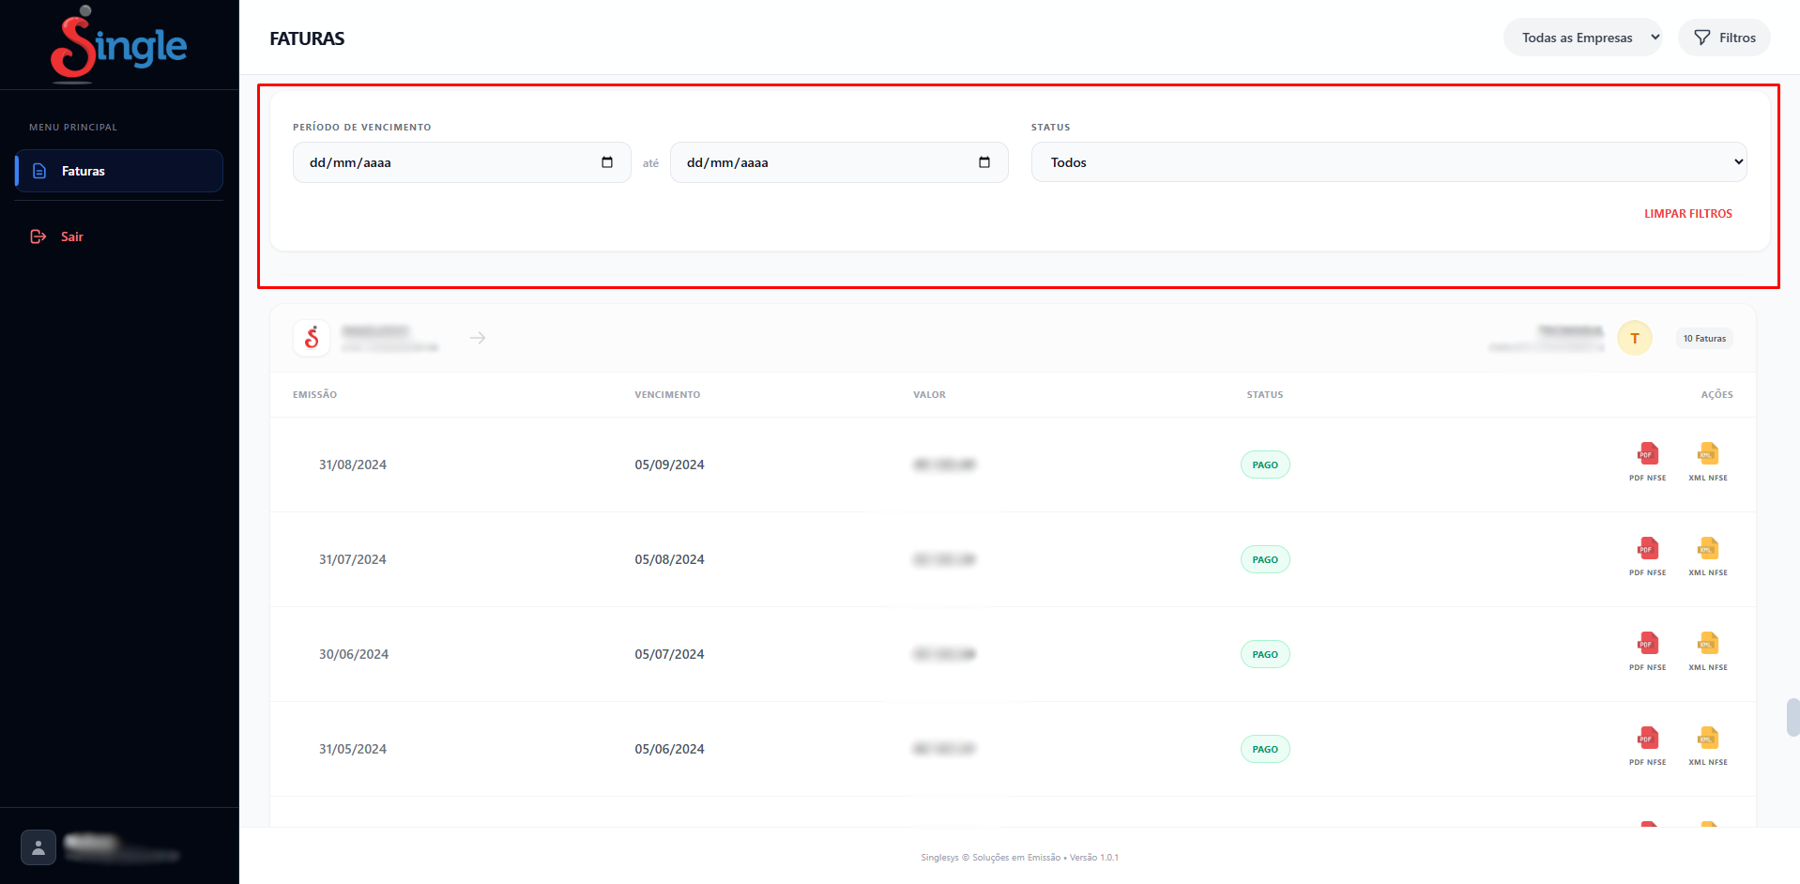
Task: Click PAGO status for vencimento 05/07/2024
Action: coord(1265,654)
